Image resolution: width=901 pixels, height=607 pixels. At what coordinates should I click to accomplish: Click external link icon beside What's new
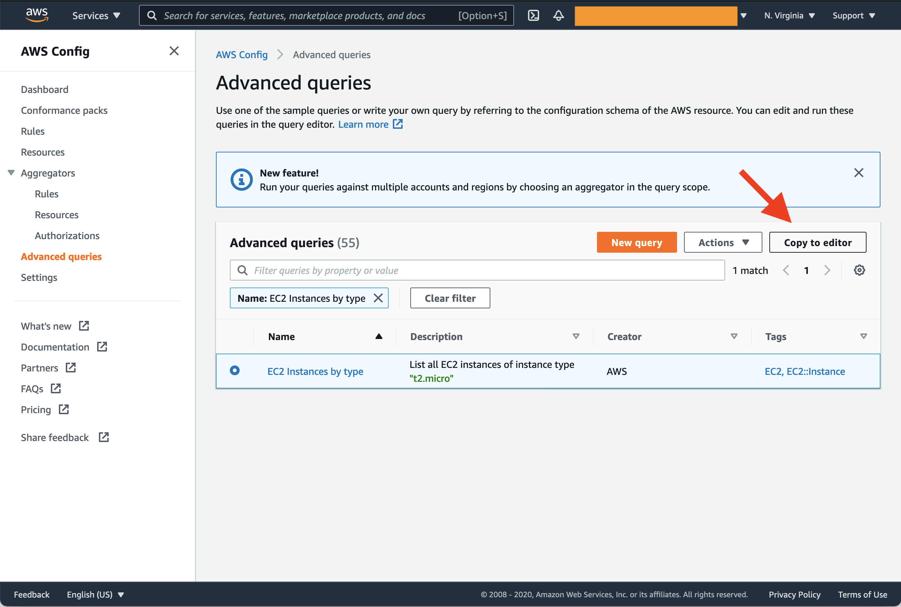coord(84,326)
